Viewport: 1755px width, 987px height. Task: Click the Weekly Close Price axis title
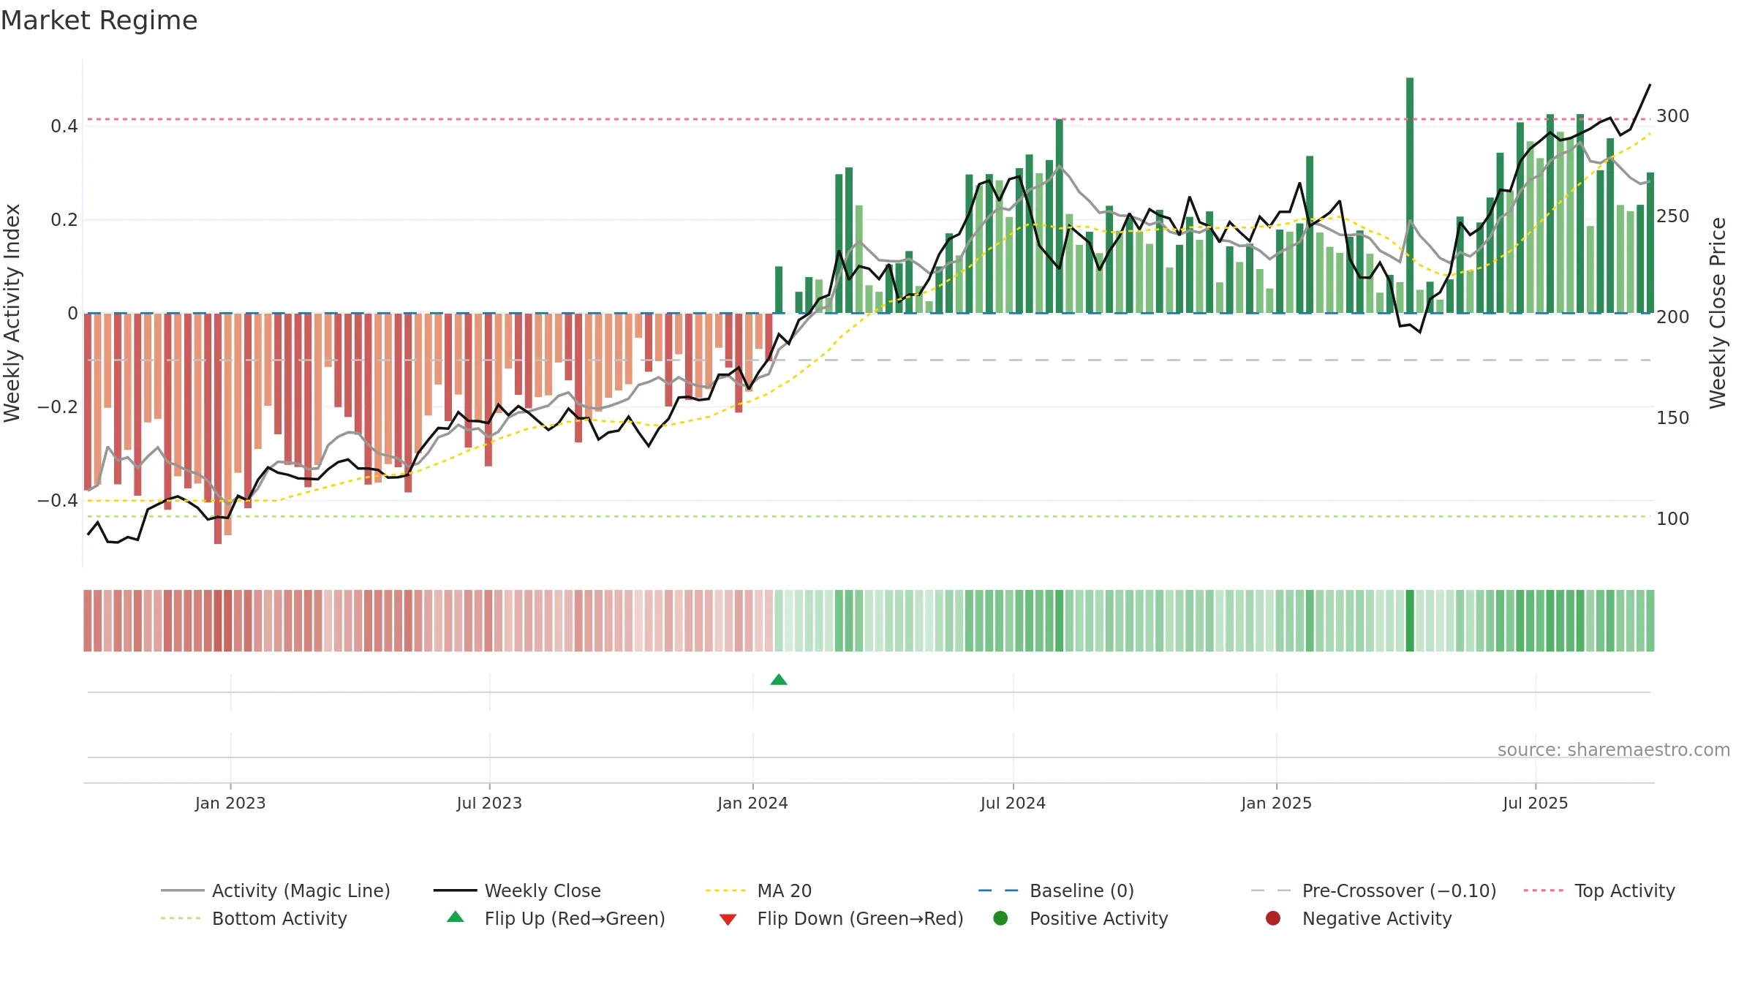pos(1718,313)
